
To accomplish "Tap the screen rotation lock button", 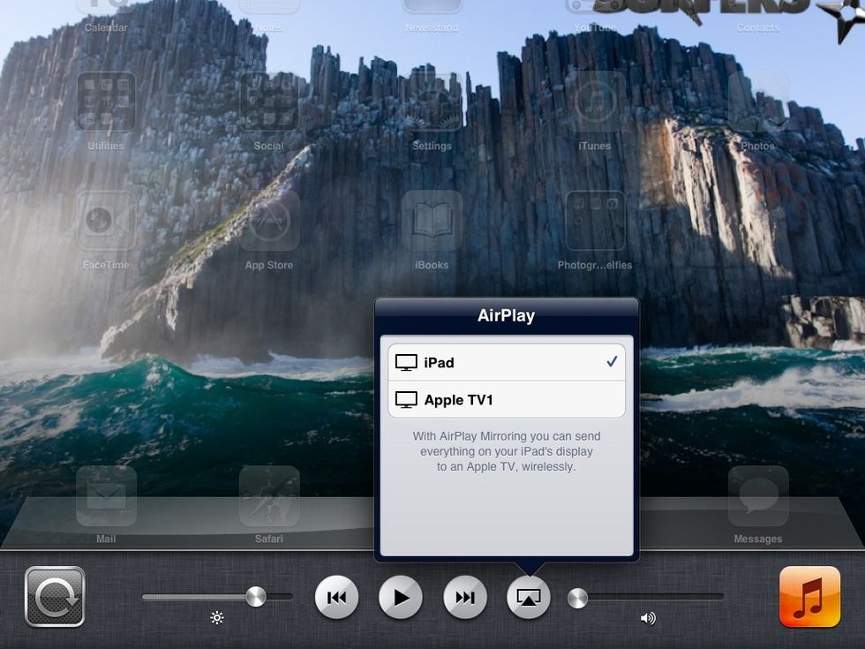I will [x=55, y=597].
